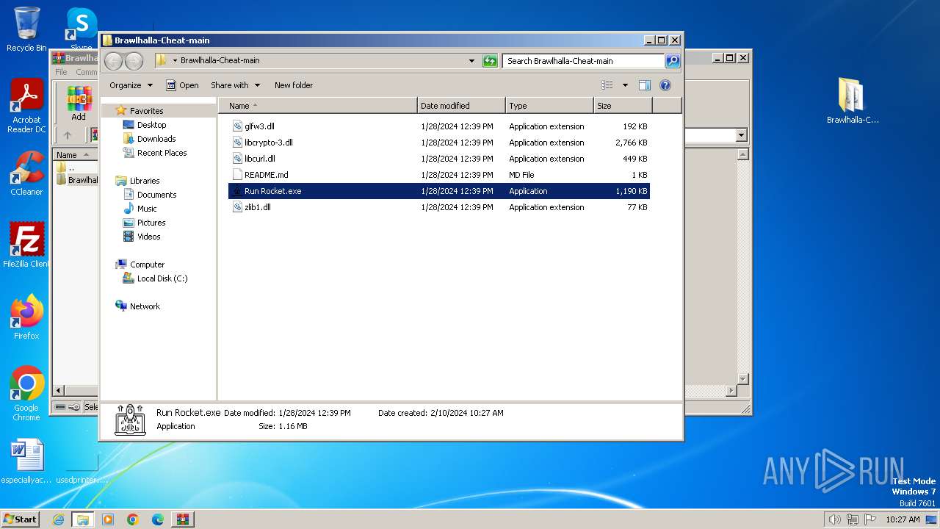Click the Help question mark icon
The width and height of the screenshot is (940, 529).
click(x=665, y=85)
